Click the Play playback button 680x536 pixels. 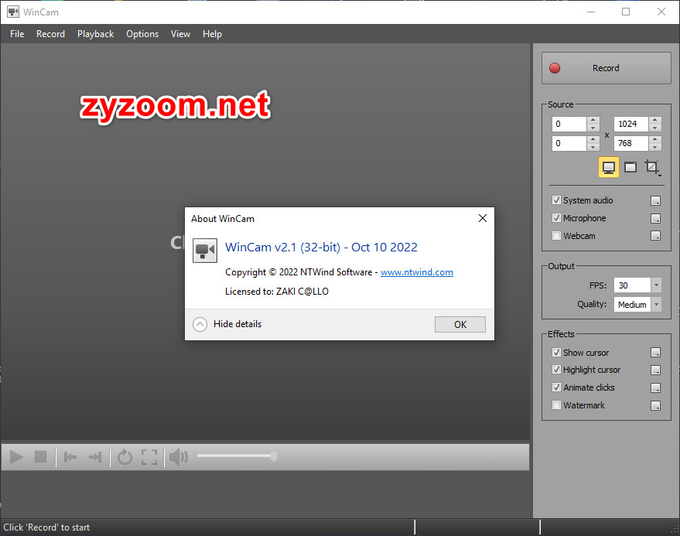click(x=16, y=456)
